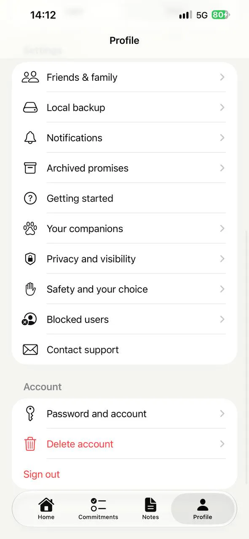The height and width of the screenshot is (539, 249).
Task: Tap chevron beside Safety and your choice
Action: coord(222,289)
